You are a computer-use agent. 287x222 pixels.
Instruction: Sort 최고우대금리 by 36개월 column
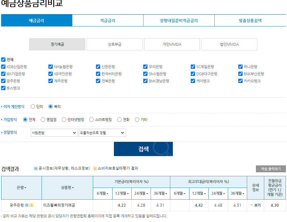point(237,193)
